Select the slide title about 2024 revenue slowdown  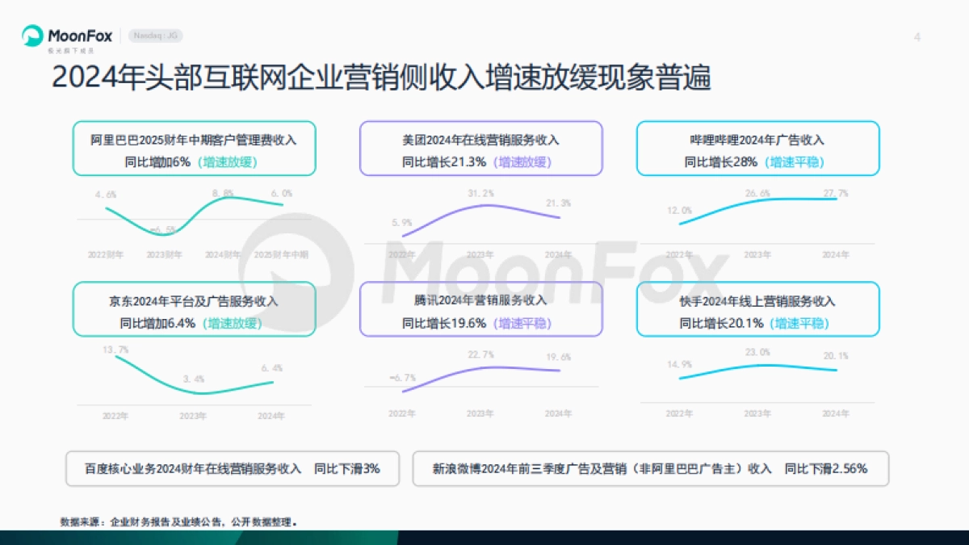(384, 78)
